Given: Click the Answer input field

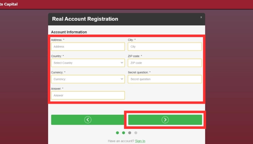Looking at the screenshot, I should [88, 95].
